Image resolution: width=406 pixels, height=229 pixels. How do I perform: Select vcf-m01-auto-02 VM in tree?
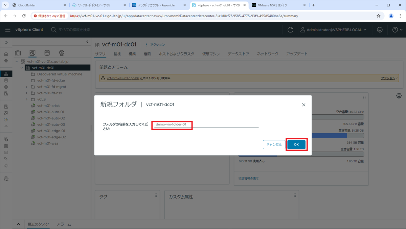click(x=51, y=118)
